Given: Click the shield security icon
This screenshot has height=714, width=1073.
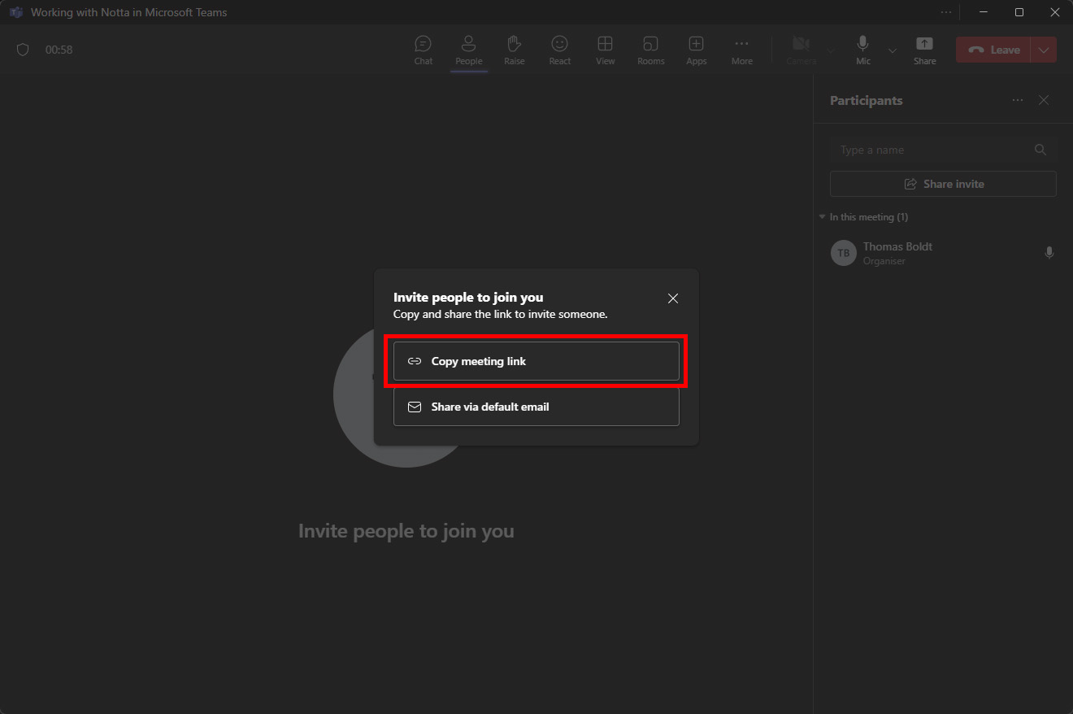Looking at the screenshot, I should (x=23, y=50).
